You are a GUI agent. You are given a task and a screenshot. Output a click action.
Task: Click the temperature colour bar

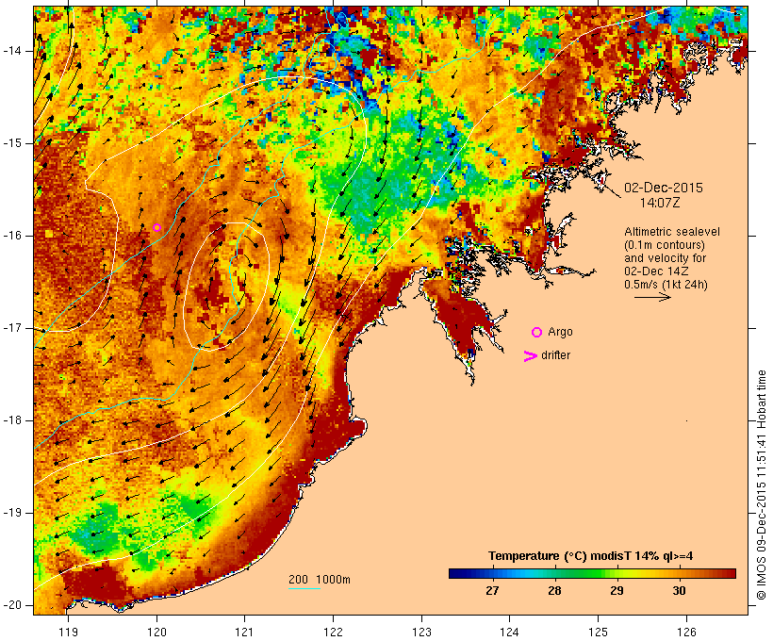point(592,573)
